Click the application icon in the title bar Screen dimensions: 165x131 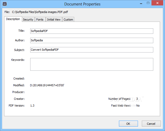5,4
